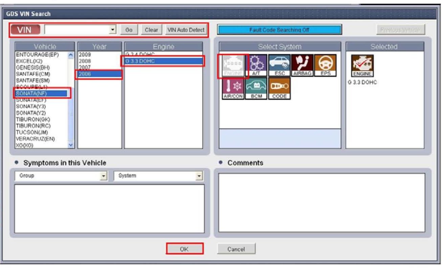Choose the BCM system icon

tap(256, 89)
